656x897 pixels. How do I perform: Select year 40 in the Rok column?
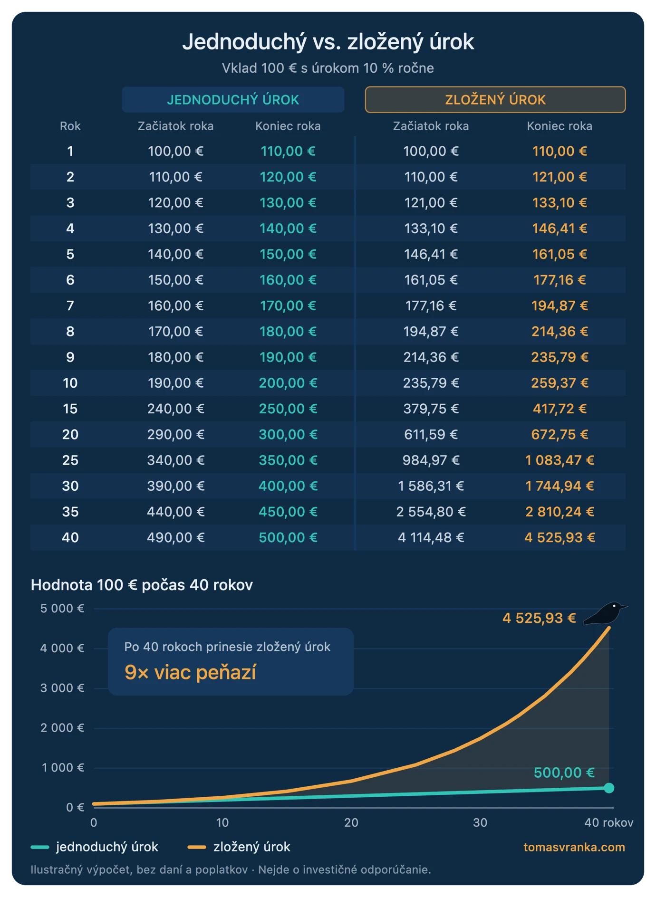pos(70,537)
